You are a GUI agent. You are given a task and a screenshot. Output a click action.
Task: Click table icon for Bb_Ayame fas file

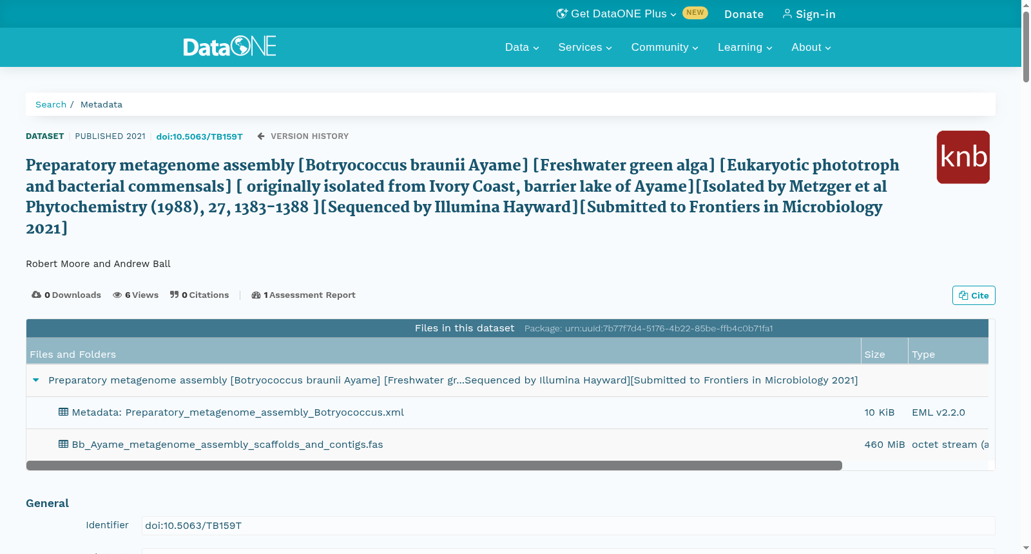pyautogui.click(x=63, y=444)
